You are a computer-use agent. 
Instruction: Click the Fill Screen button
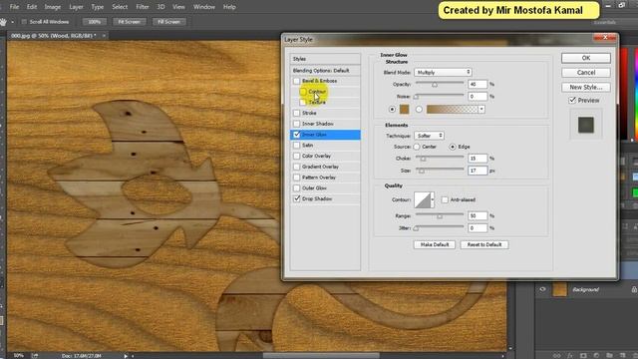168,22
